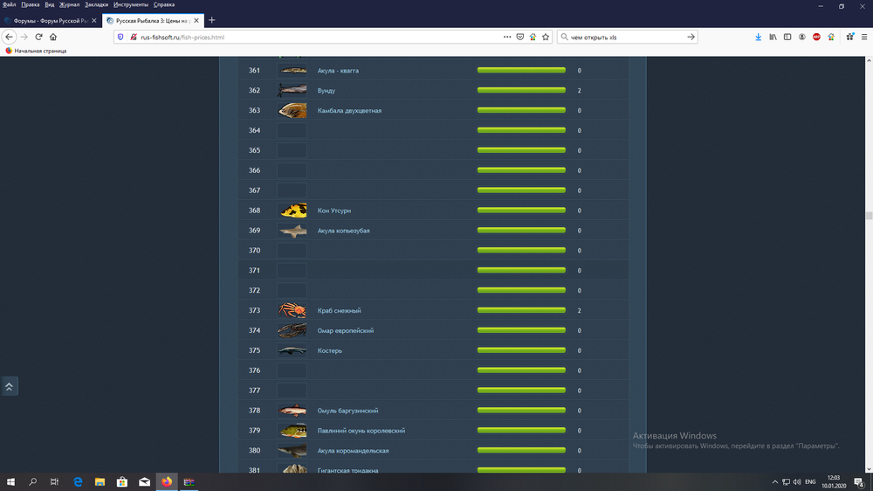Open Акула - квагга fish link
This screenshot has width=873, height=491.
[x=338, y=71]
